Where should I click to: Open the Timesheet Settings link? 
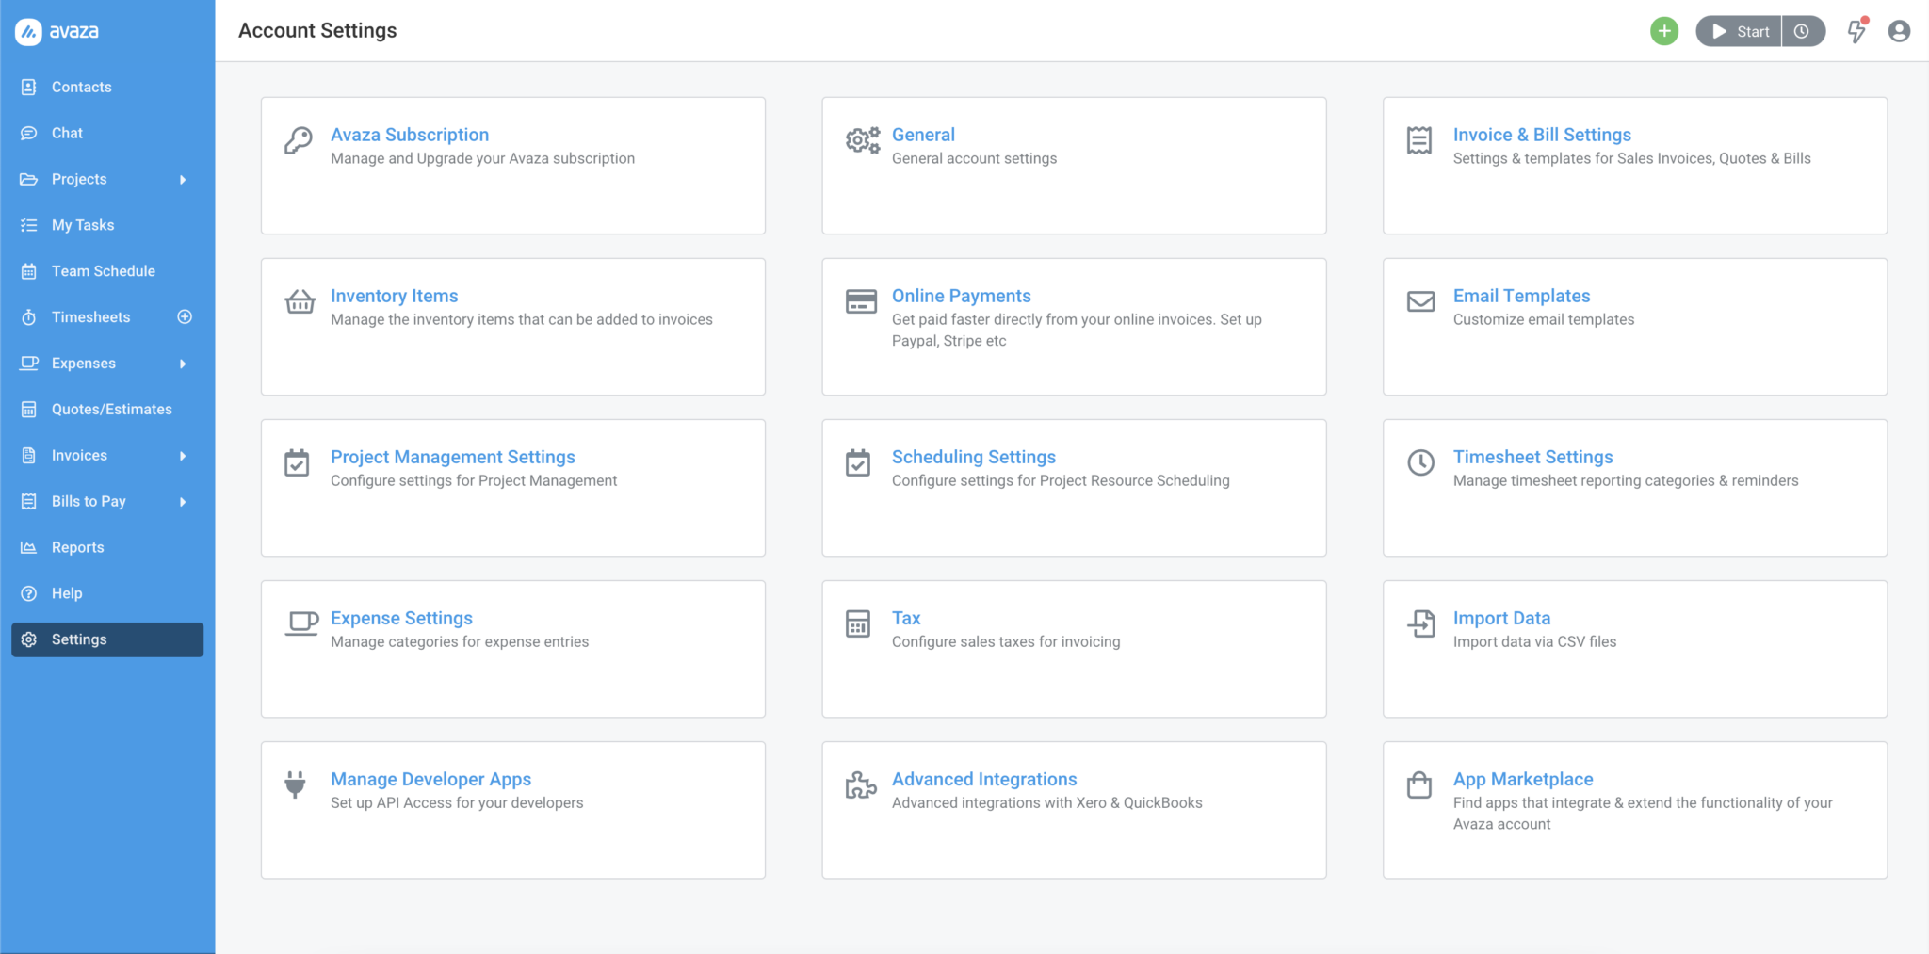(1532, 457)
